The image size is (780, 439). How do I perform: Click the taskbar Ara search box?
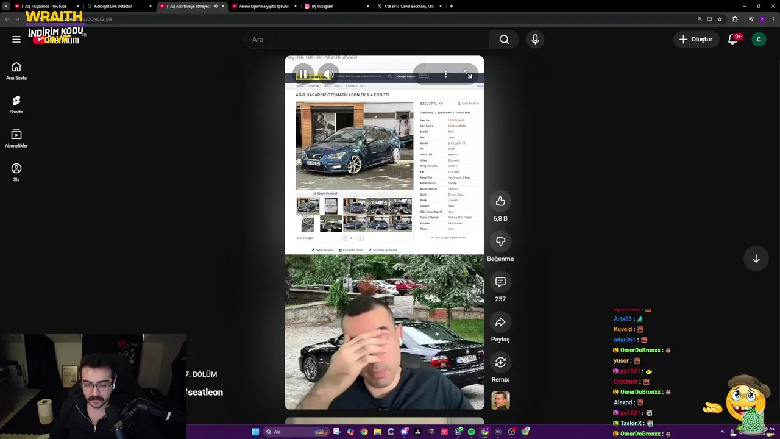click(x=296, y=432)
